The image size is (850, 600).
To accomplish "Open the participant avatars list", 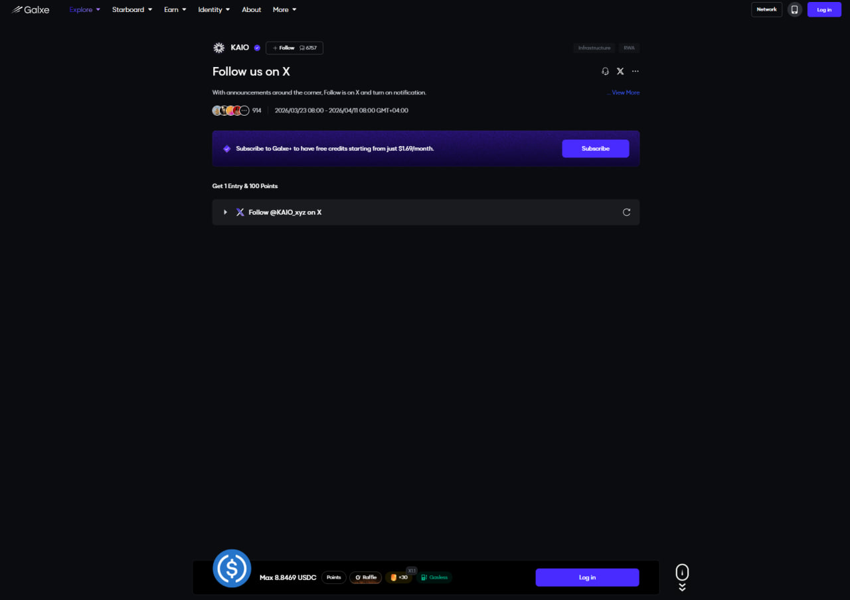I will click(x=230, y=110).
